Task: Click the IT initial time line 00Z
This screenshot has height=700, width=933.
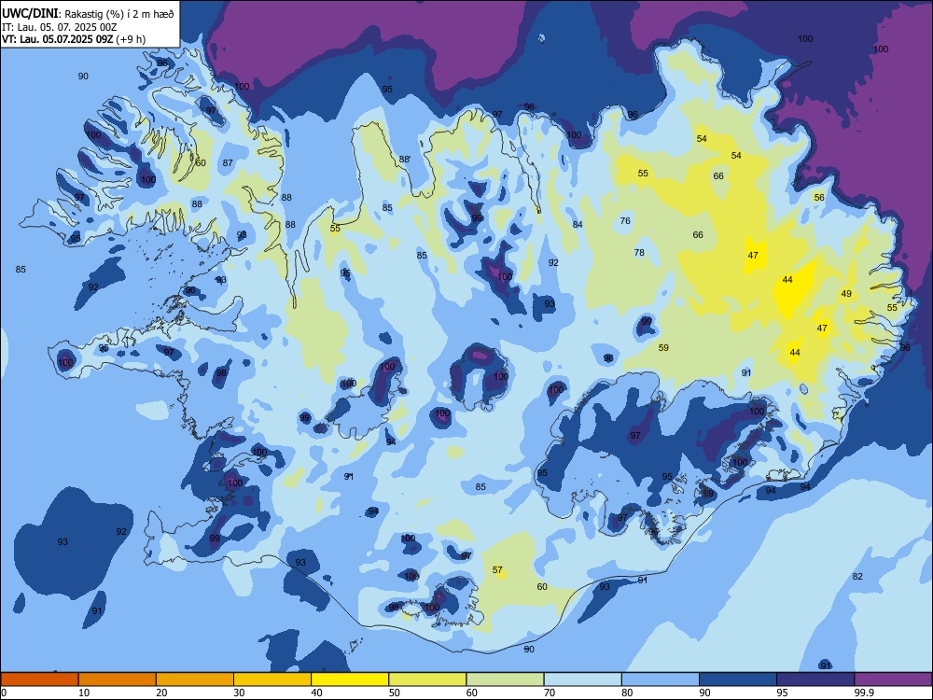Action: (59, 27)
